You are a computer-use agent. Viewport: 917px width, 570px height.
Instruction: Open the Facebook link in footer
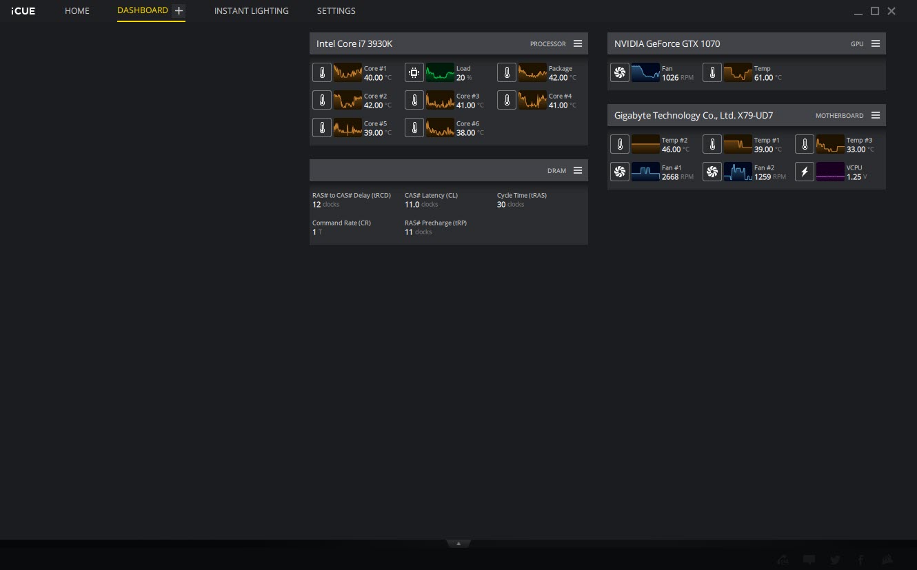[x=861, y=560]
